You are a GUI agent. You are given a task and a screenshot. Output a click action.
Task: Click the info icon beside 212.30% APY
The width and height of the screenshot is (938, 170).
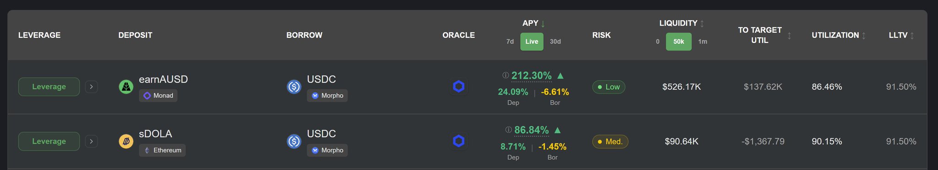click(506, 75)
